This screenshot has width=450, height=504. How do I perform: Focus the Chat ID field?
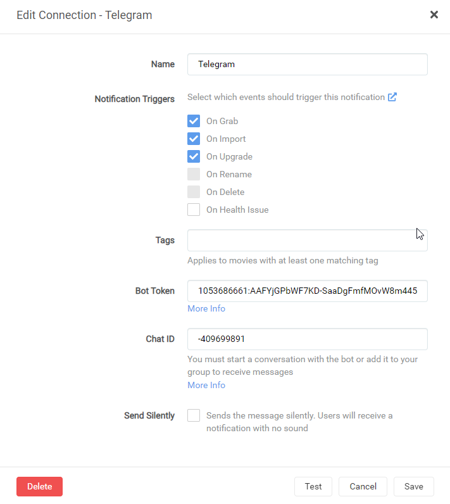(x=308, y=339)
